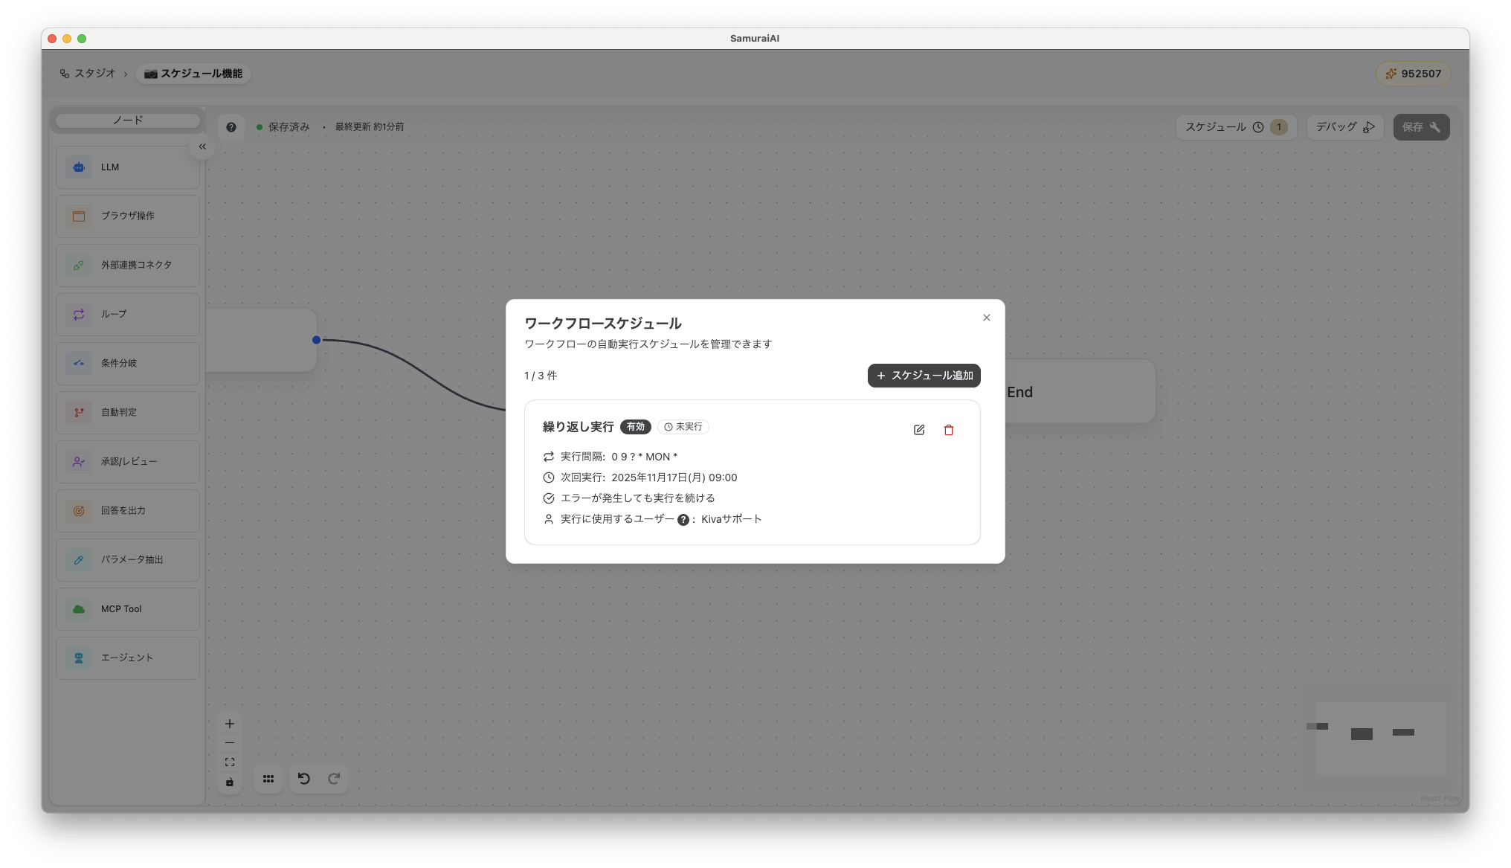Add a ブラウザ操作 node from the panel
Screen dimensions: 1511x868
tap(126, 216)
